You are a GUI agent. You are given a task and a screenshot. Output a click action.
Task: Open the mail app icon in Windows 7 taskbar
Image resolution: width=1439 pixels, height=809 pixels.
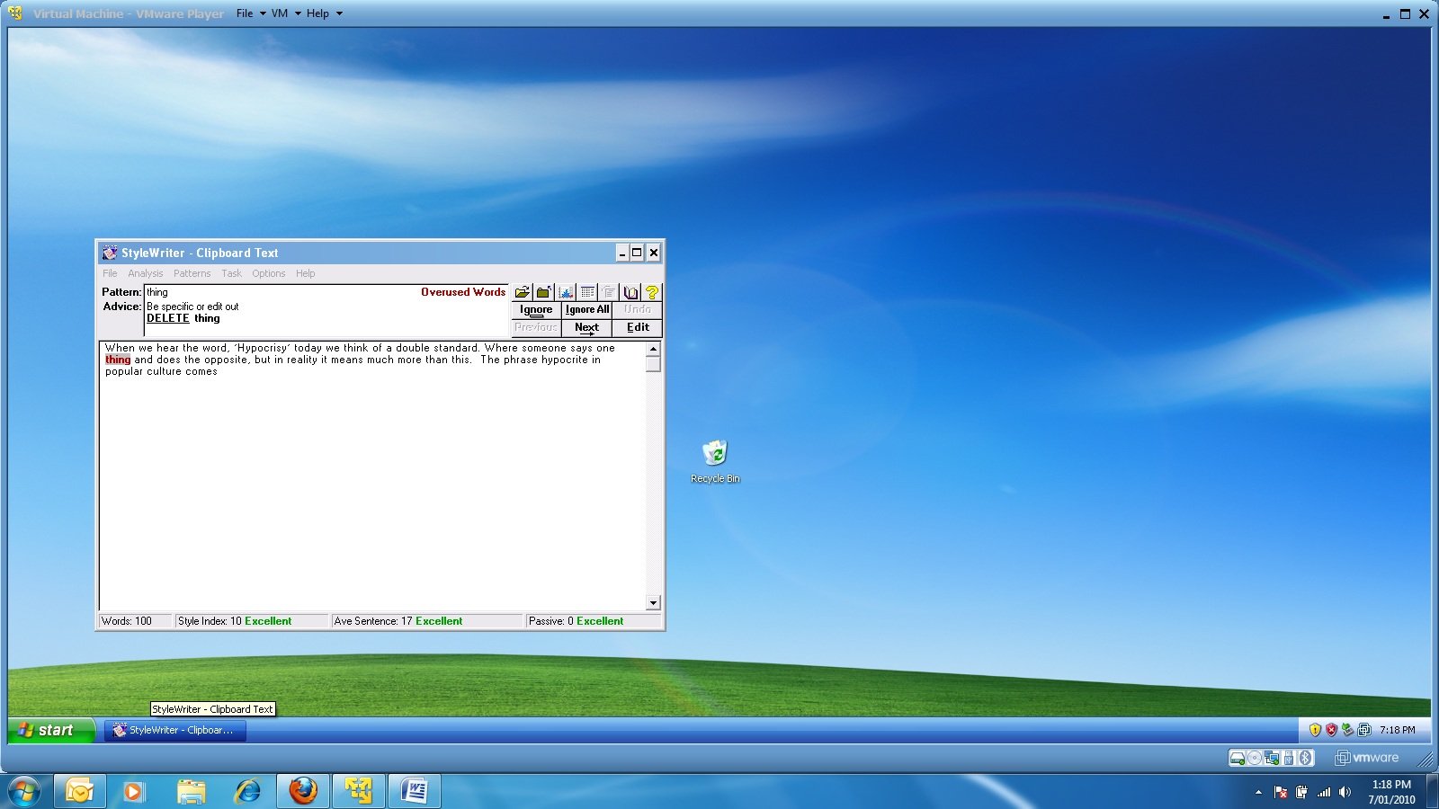[79, 792]
